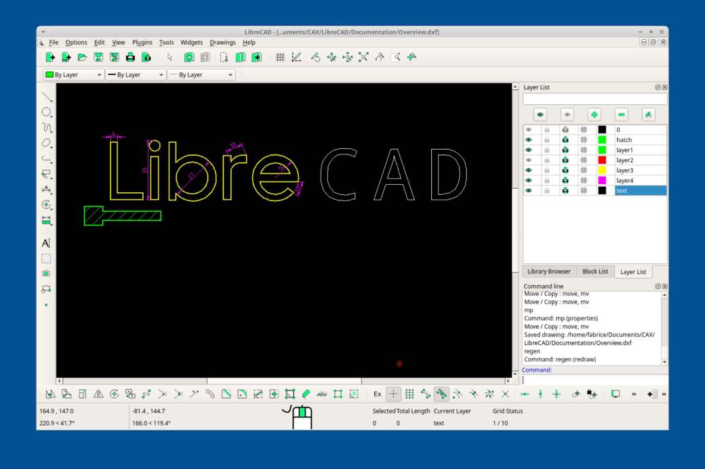Select the Text tool in left toolbar
The image size is (705, 469).
point(46,243)
